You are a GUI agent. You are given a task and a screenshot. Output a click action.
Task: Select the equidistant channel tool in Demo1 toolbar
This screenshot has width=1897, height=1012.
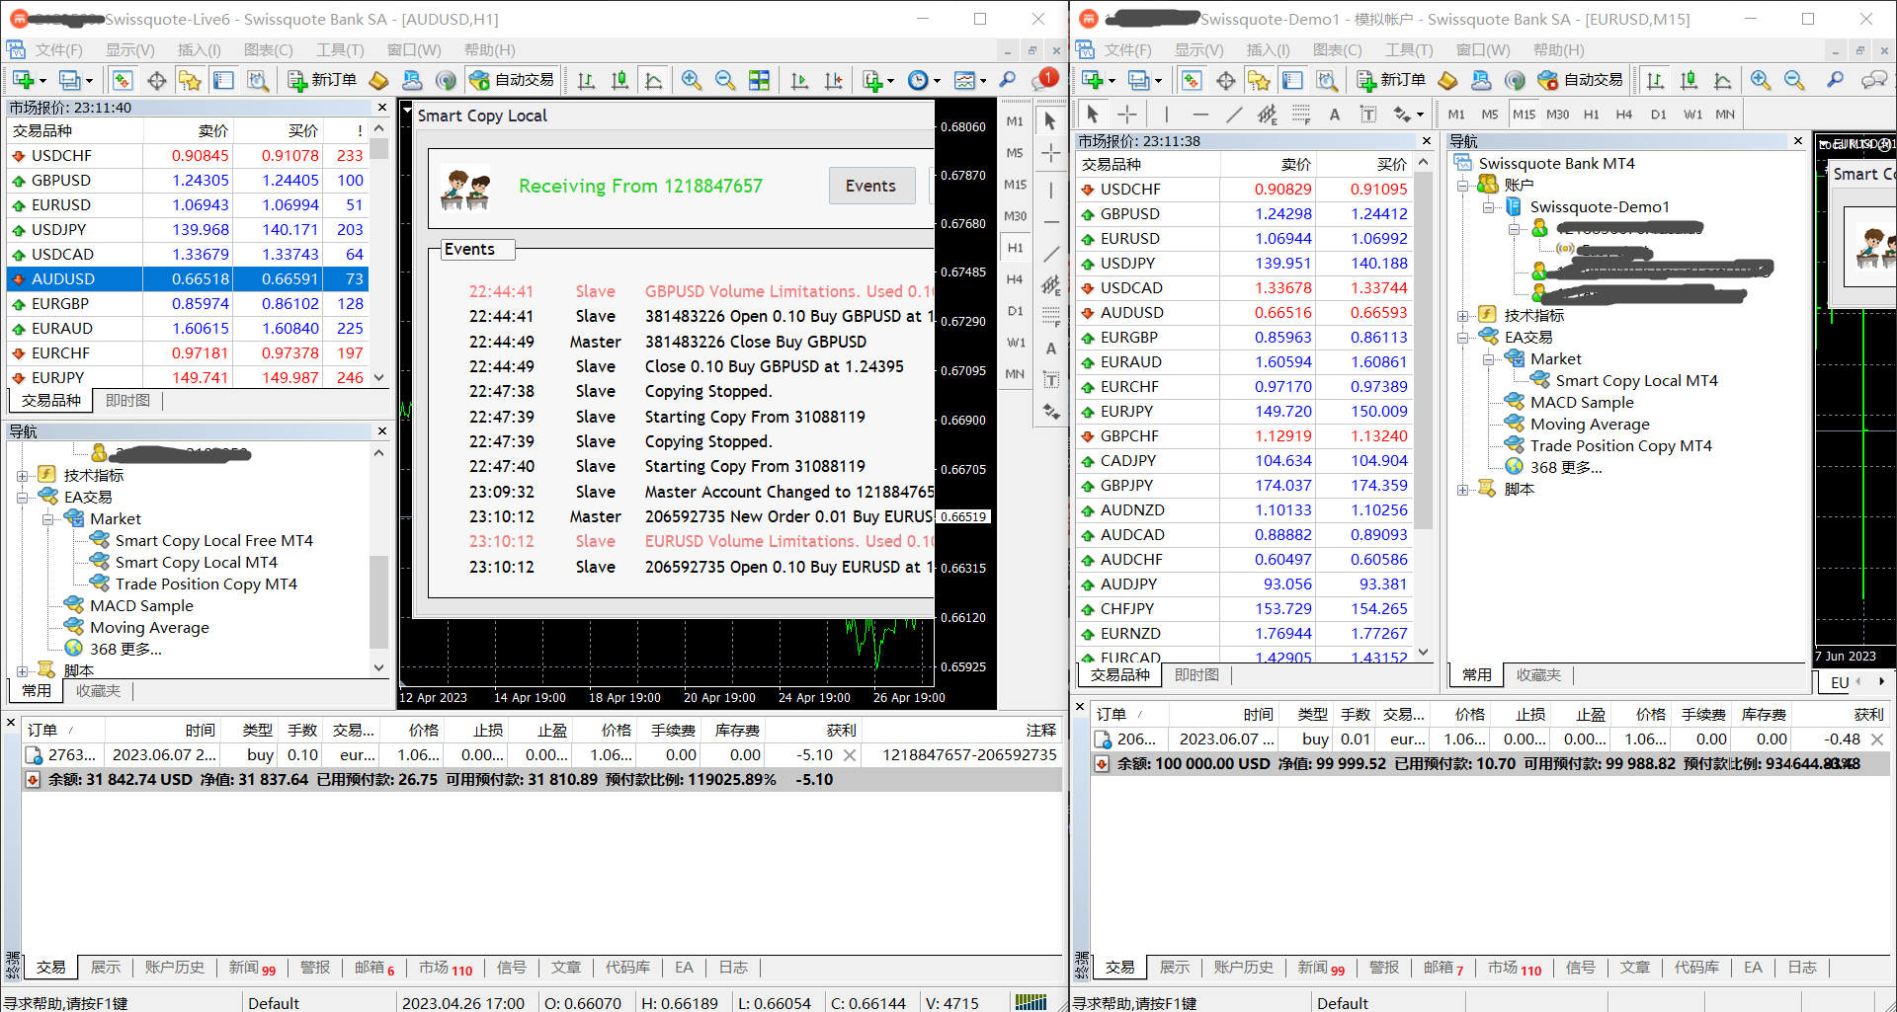point(1268,115)
